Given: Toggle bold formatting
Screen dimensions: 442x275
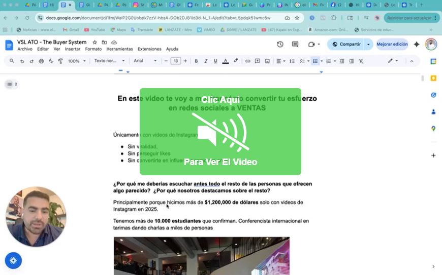Looking at the screenshot, I should (196, 61).
